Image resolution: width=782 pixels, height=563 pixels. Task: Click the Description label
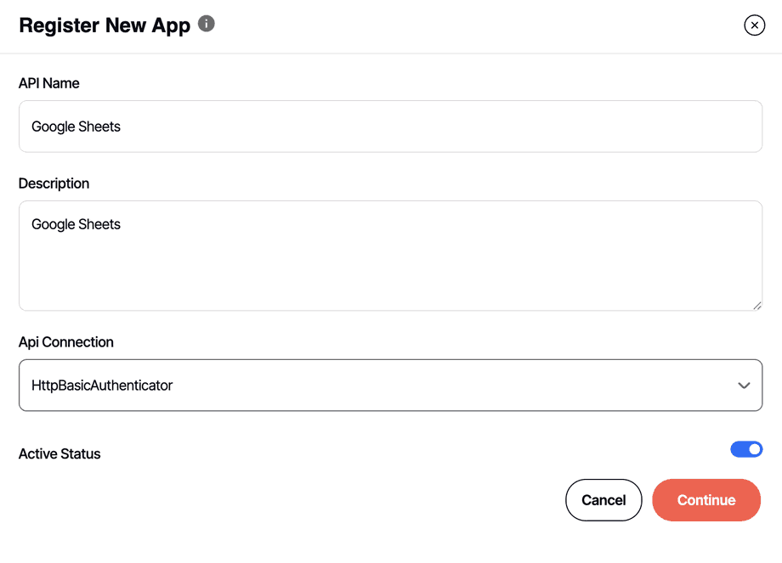(54, 183)
